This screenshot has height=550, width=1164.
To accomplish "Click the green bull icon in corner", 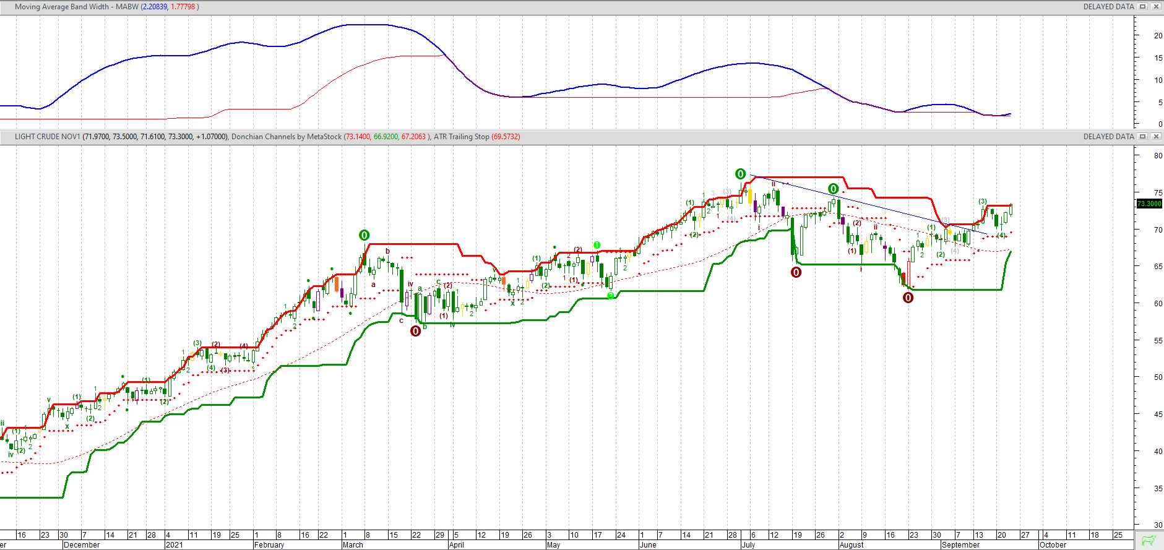I will (1149, 540).
